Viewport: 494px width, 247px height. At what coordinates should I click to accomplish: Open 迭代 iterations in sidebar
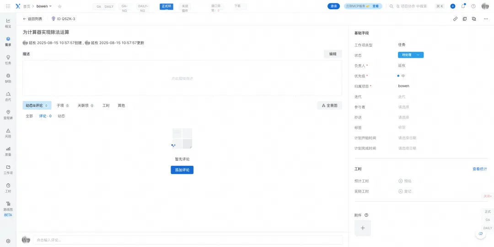[x=8, y=96]
